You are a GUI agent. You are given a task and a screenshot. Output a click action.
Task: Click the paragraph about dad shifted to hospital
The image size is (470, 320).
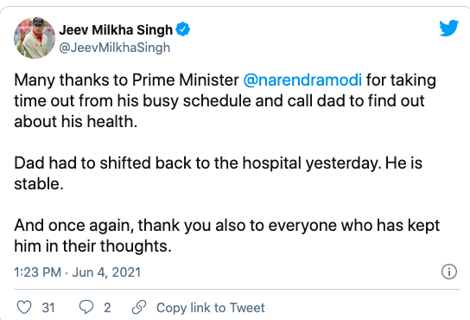click(219, 173)
